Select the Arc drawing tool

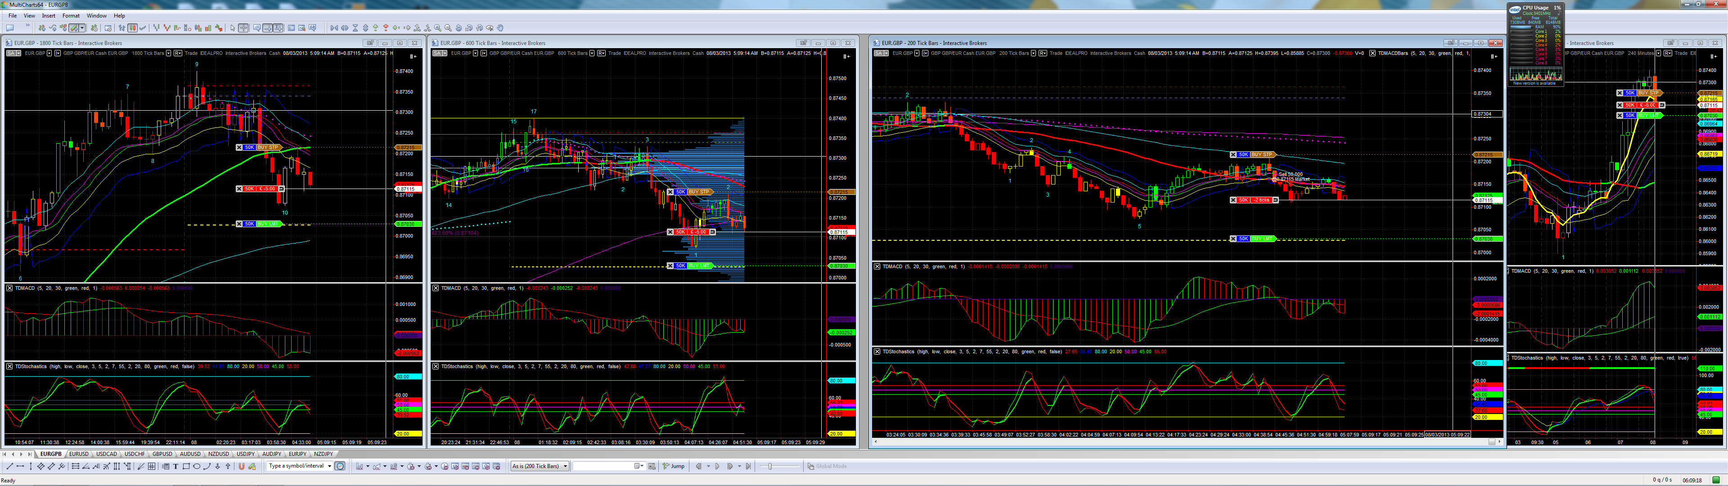pyautogui.click(x=207, y=466)
